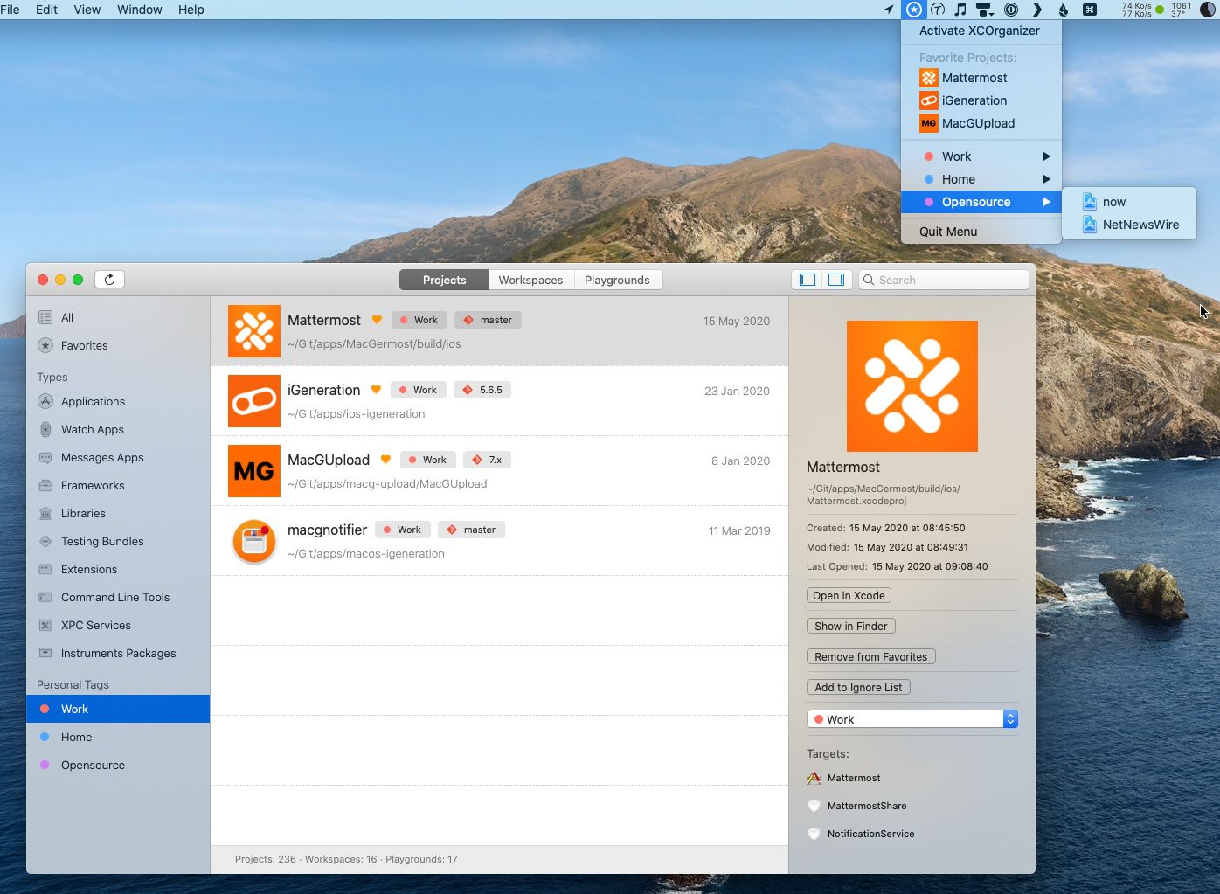Open the View menu
The width and height of the screenshot is (1220, 894).
(x=87, y=10)
